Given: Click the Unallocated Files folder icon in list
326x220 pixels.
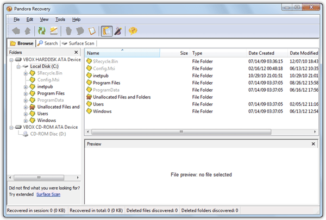Looking at the screenshot, I should tap(89, 97).
